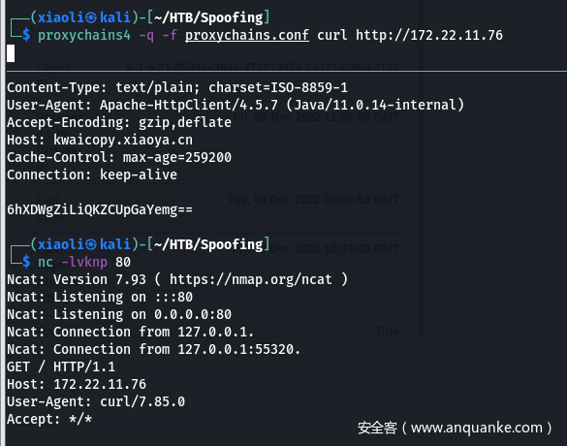The image size is (567, 446).
Task: Click the http://172.22.11.76 URL in curl command
Action: 429,35
